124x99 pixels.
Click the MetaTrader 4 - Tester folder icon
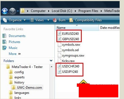coord(8,67)
